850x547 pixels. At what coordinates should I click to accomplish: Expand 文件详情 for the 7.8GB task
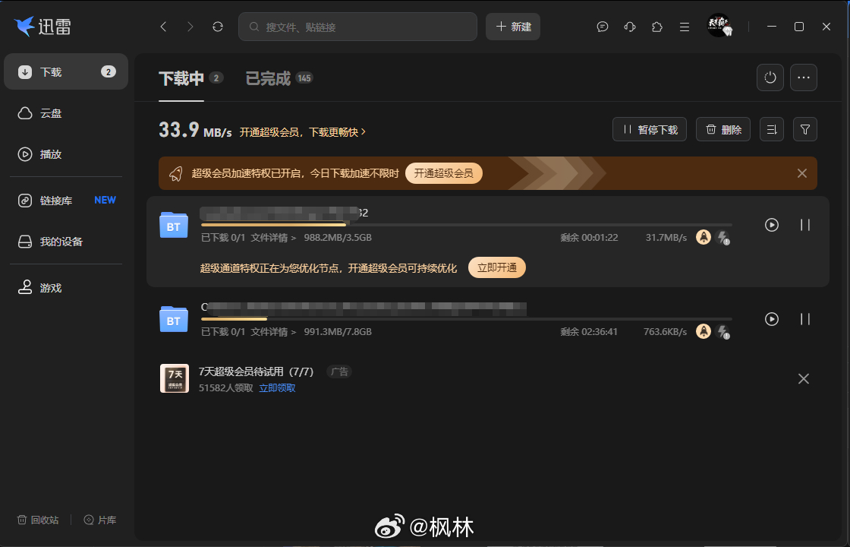click(x=273, y=331)
